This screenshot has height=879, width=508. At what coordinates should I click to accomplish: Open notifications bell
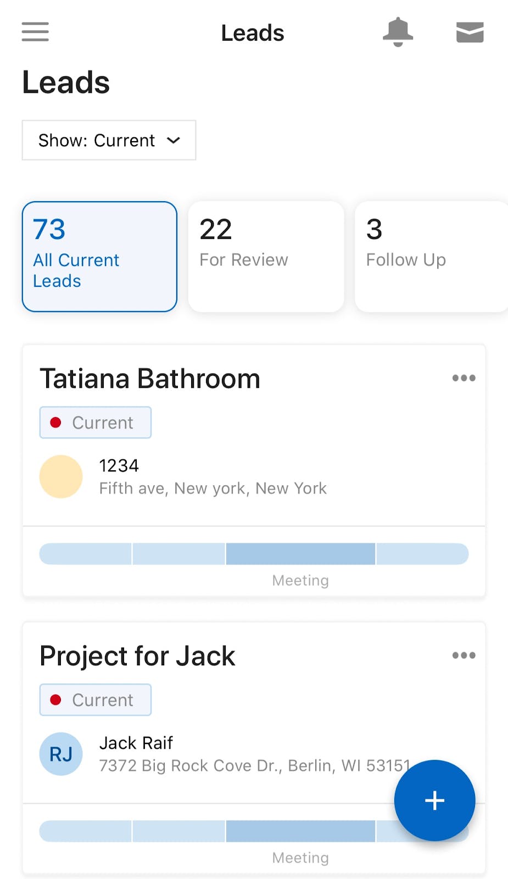point(398,32)
